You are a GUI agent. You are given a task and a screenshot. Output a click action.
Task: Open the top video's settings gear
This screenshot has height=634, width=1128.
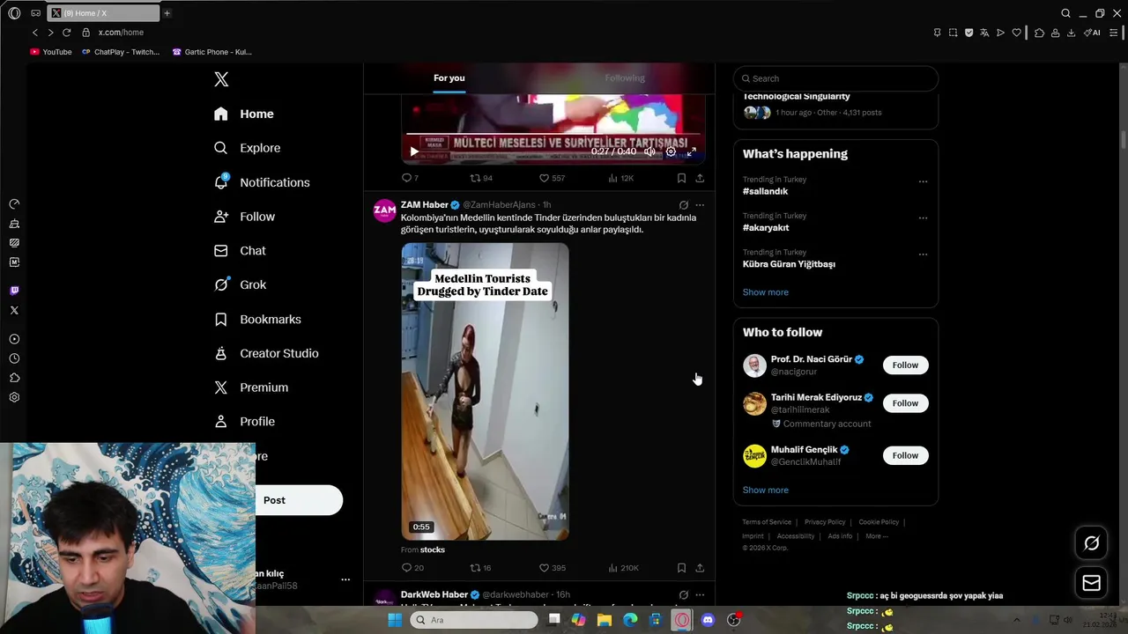pos(671,151)
